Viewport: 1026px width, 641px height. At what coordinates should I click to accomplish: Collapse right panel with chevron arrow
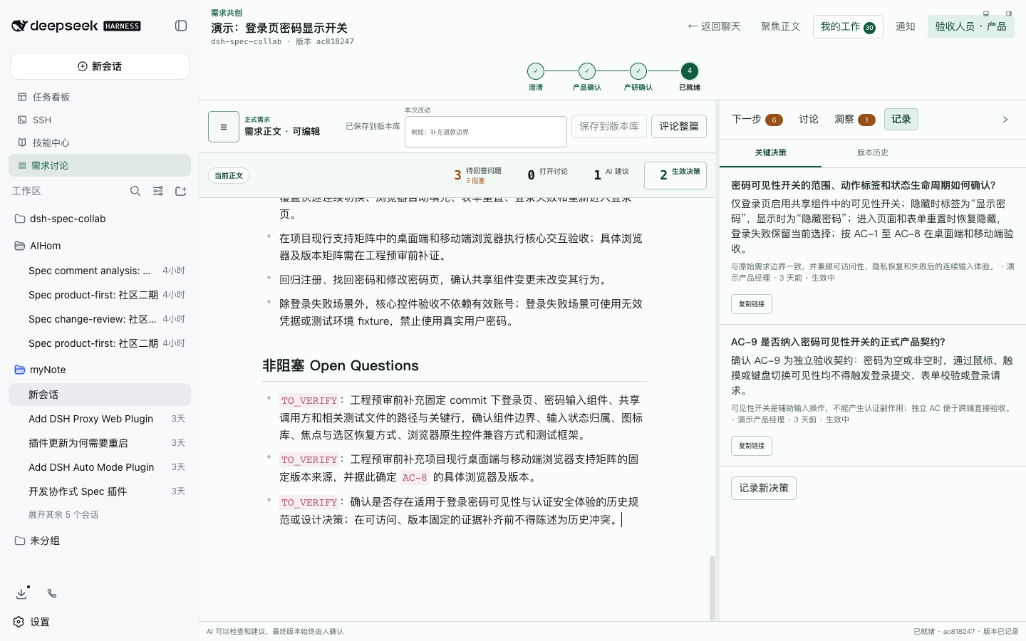1005,120
